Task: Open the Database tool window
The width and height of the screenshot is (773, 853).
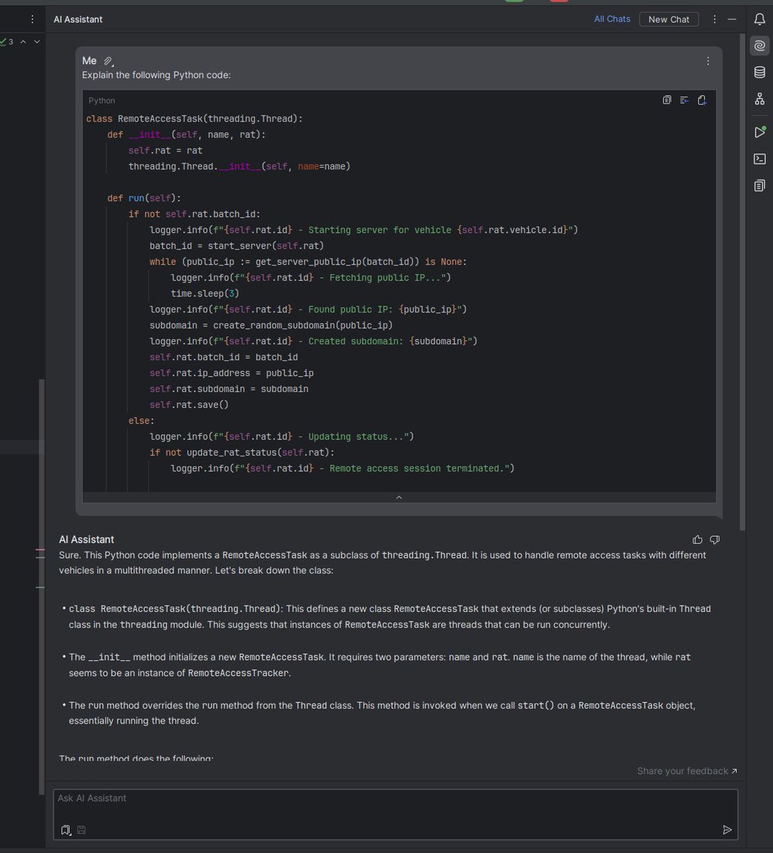Action: tap(760, 73)
